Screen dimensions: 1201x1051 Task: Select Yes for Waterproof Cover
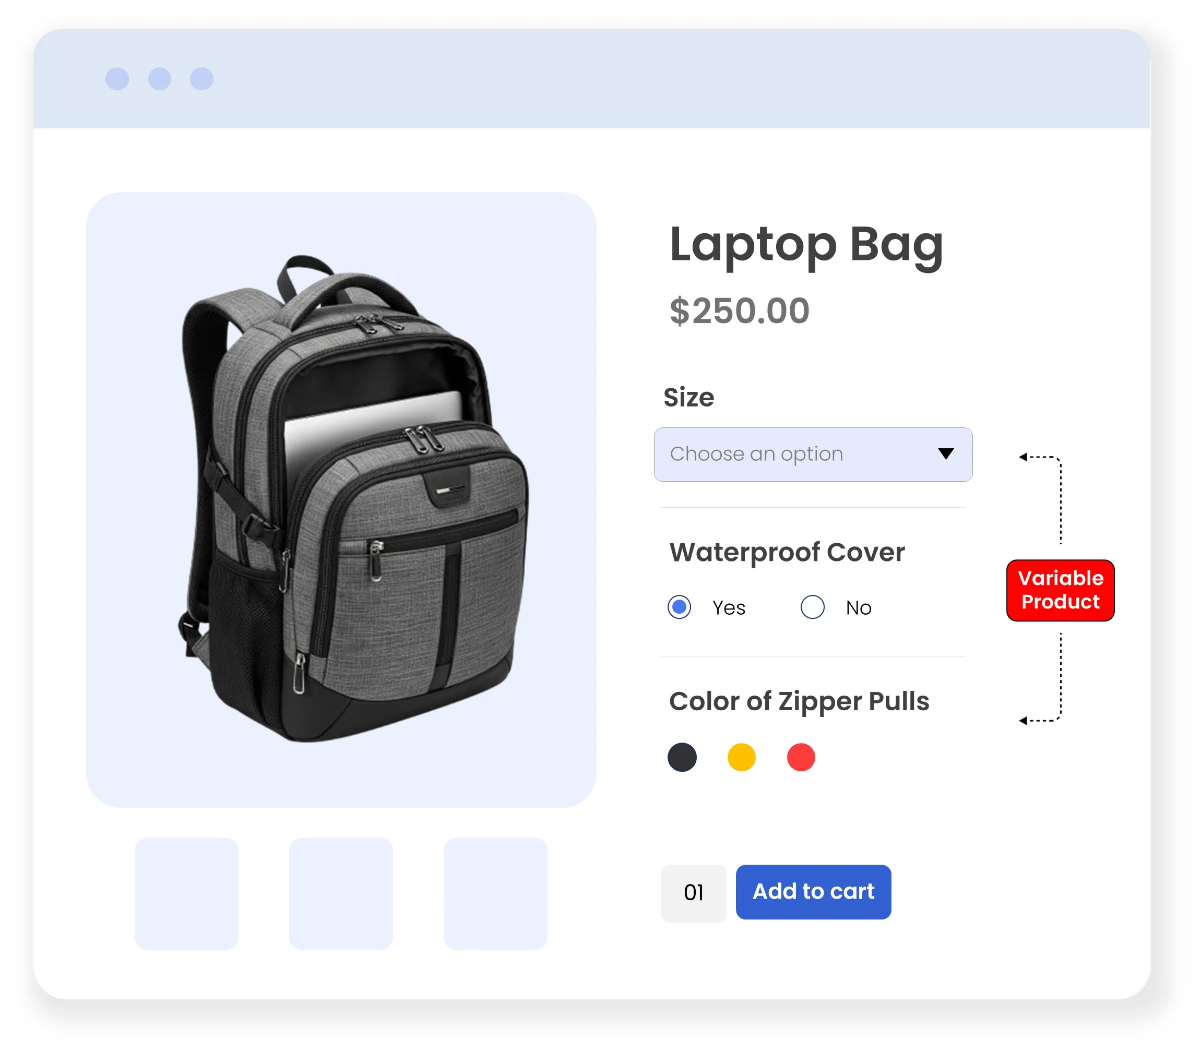[680, 607]
